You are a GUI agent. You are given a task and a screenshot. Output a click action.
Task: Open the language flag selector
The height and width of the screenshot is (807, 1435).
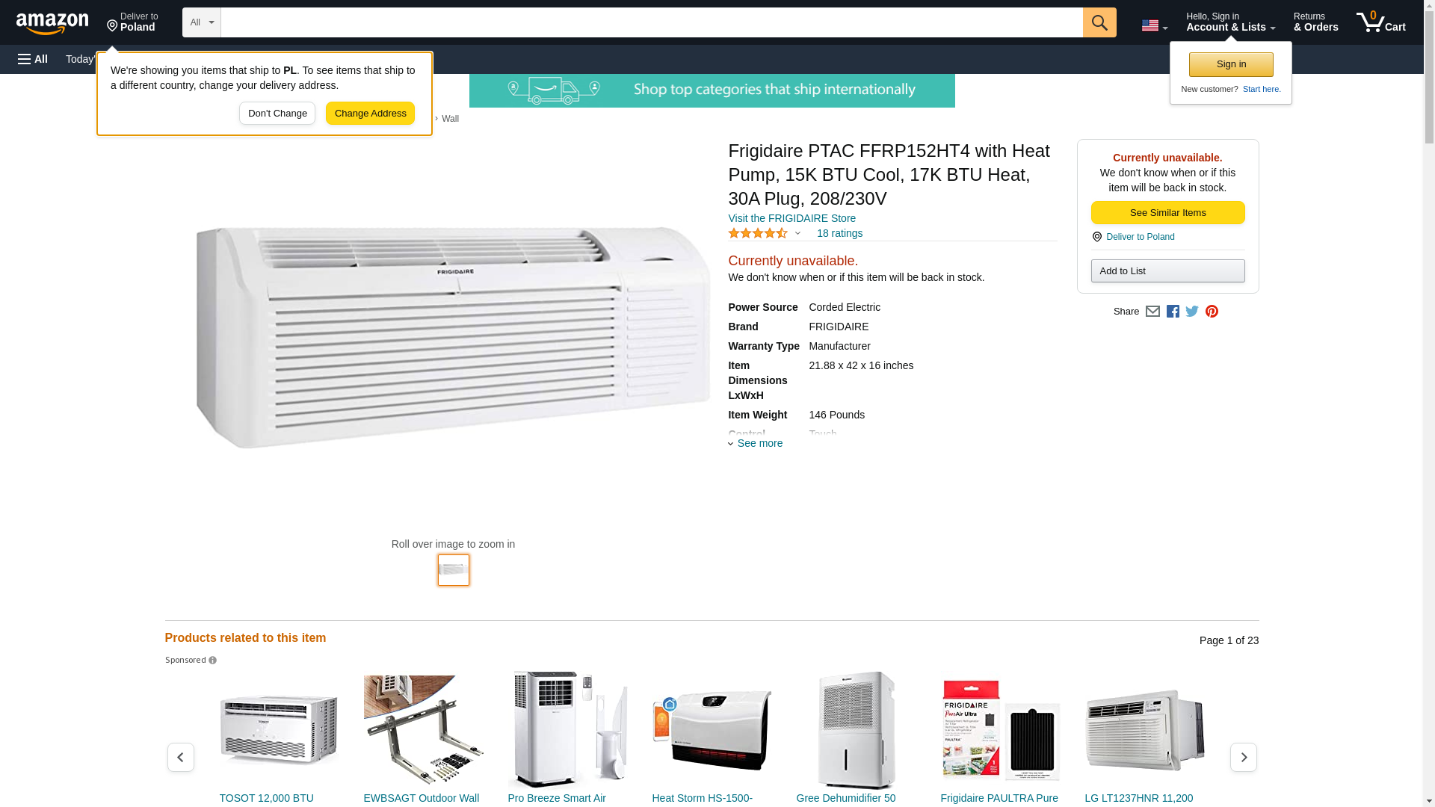point(1154,25)
